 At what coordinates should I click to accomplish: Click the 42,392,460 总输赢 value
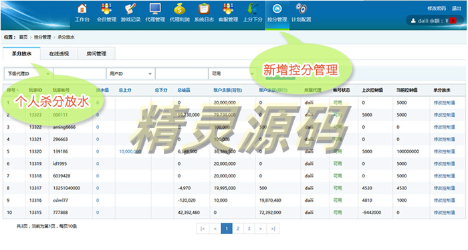point(189,213)
